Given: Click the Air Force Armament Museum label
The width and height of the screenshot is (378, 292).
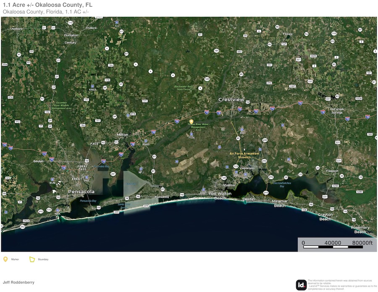Looking at the screenshot, I should (x=246, y=155).
